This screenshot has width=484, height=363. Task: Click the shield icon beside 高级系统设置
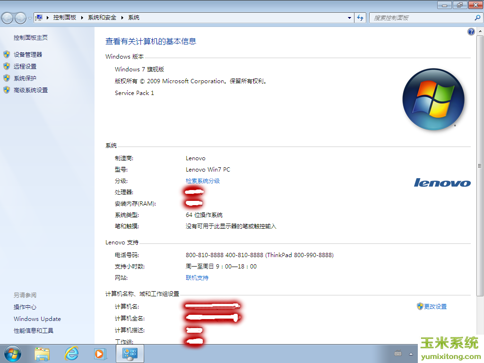tap(7, 90)
